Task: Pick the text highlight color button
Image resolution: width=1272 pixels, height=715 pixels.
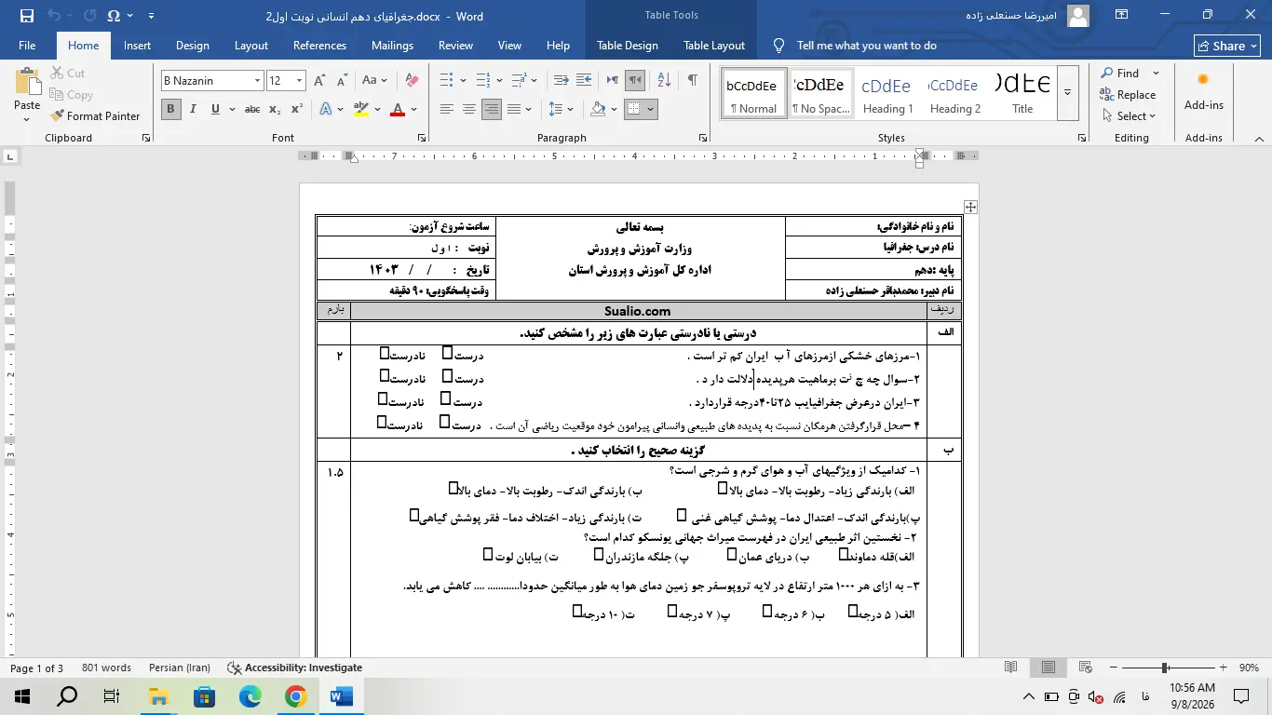Action: click(x=362, y=109)
